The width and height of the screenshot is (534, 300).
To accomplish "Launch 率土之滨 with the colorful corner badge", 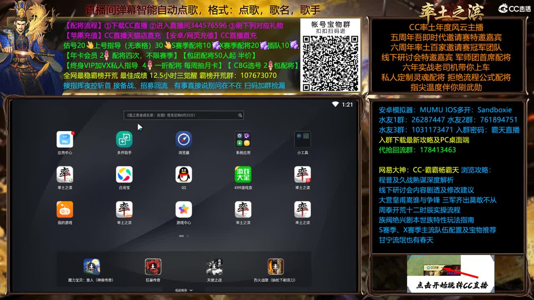I will 65,175.
